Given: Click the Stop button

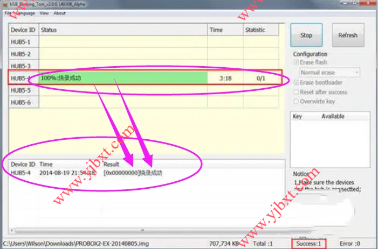Looking at the screenshot, I should coord(306,35).
